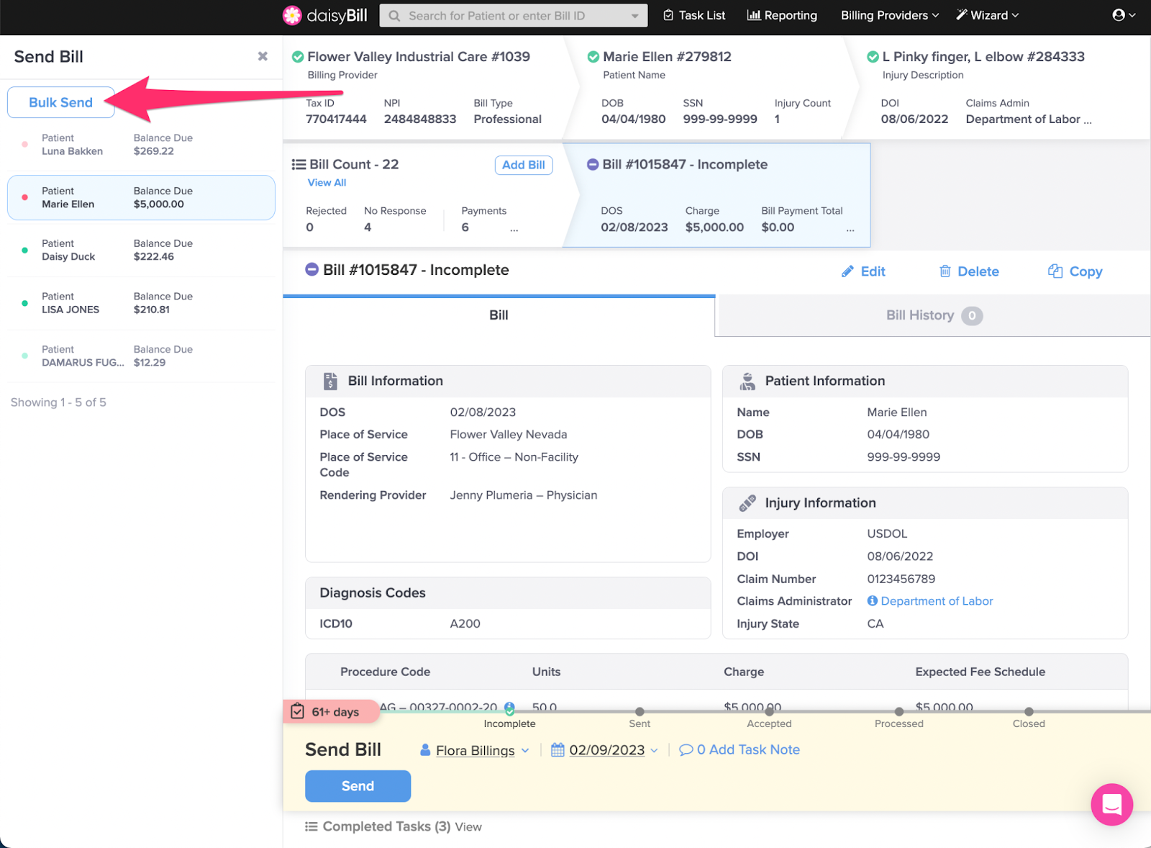View completed tasks link

pos(468,827)
